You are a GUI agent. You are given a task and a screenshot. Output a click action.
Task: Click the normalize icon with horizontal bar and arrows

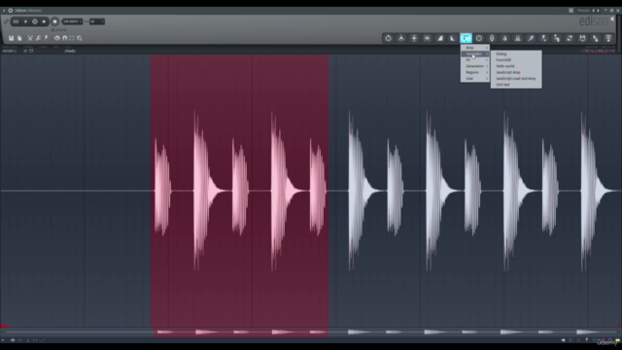pos(414,38)
